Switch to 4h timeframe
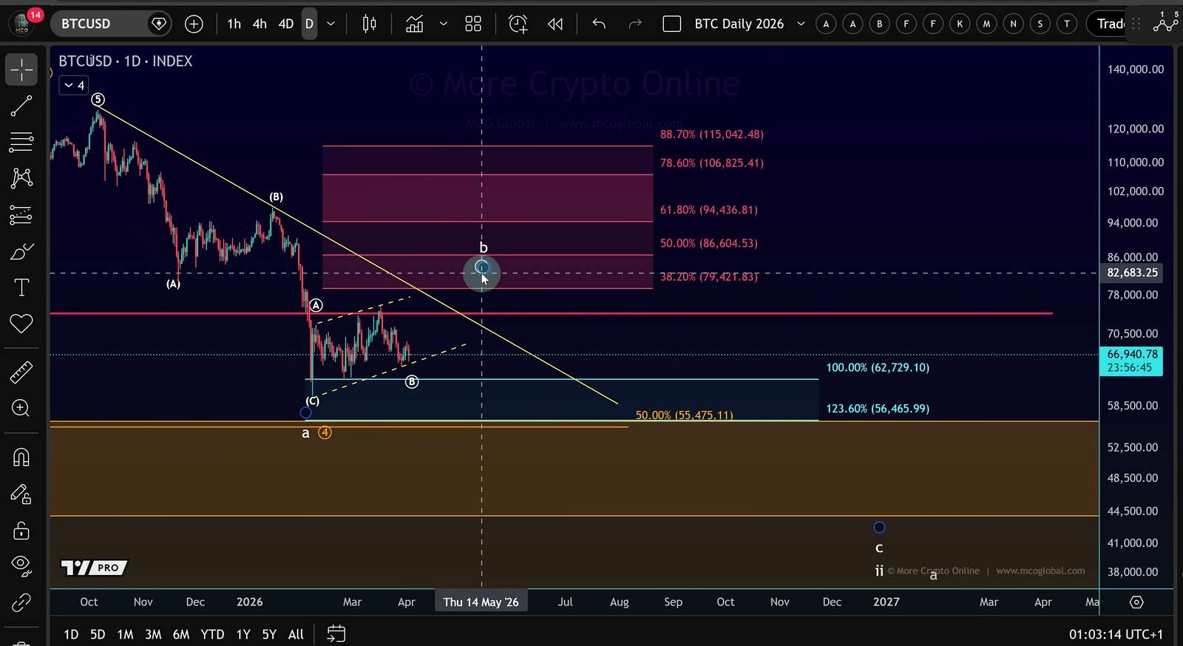 point(260,24)
